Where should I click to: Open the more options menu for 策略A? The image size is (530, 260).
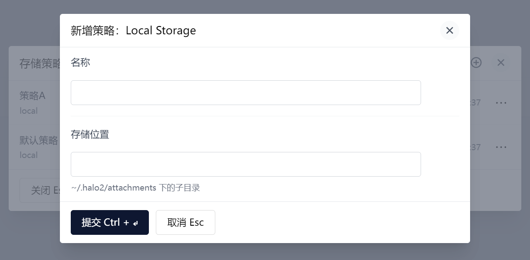tap(501, 103)
